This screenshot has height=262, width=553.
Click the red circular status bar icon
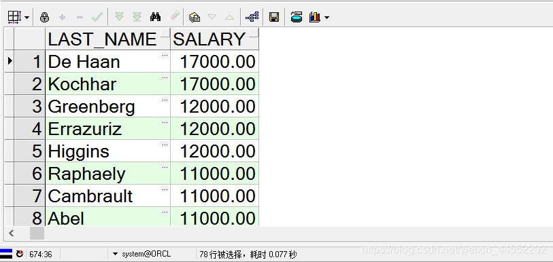point(20,254)
